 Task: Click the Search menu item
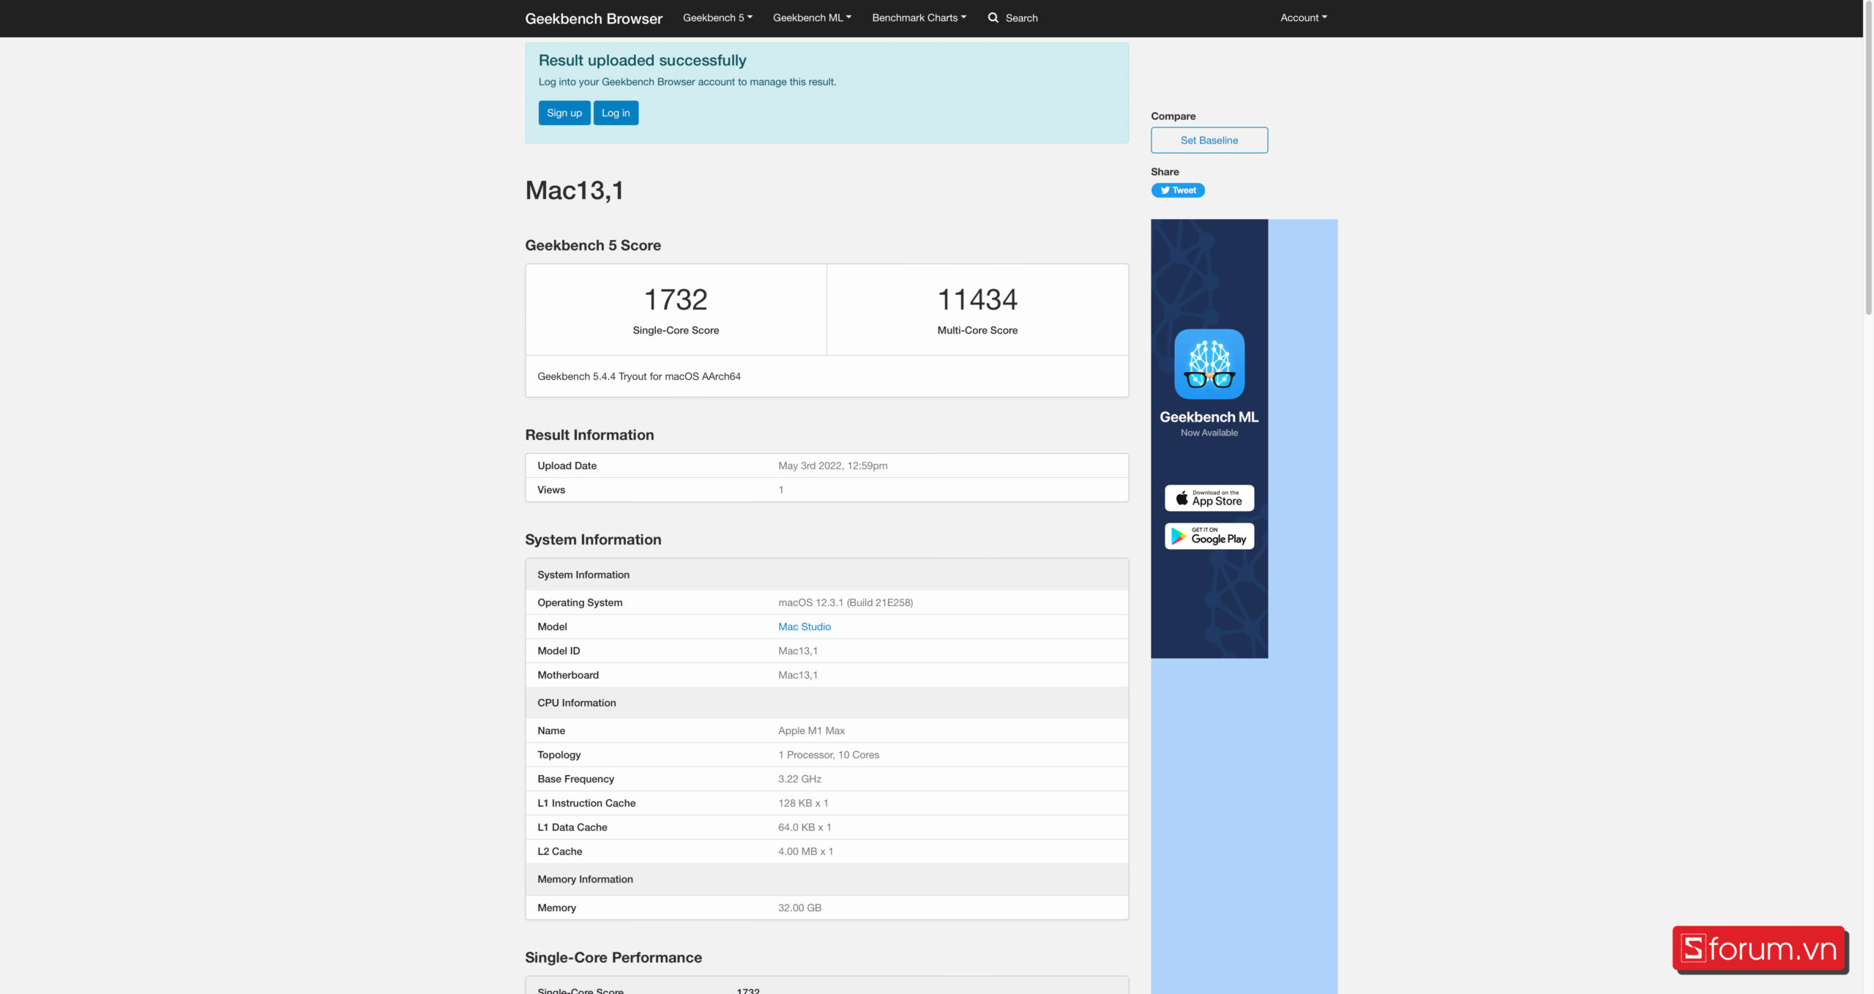tap(1021, 18)
